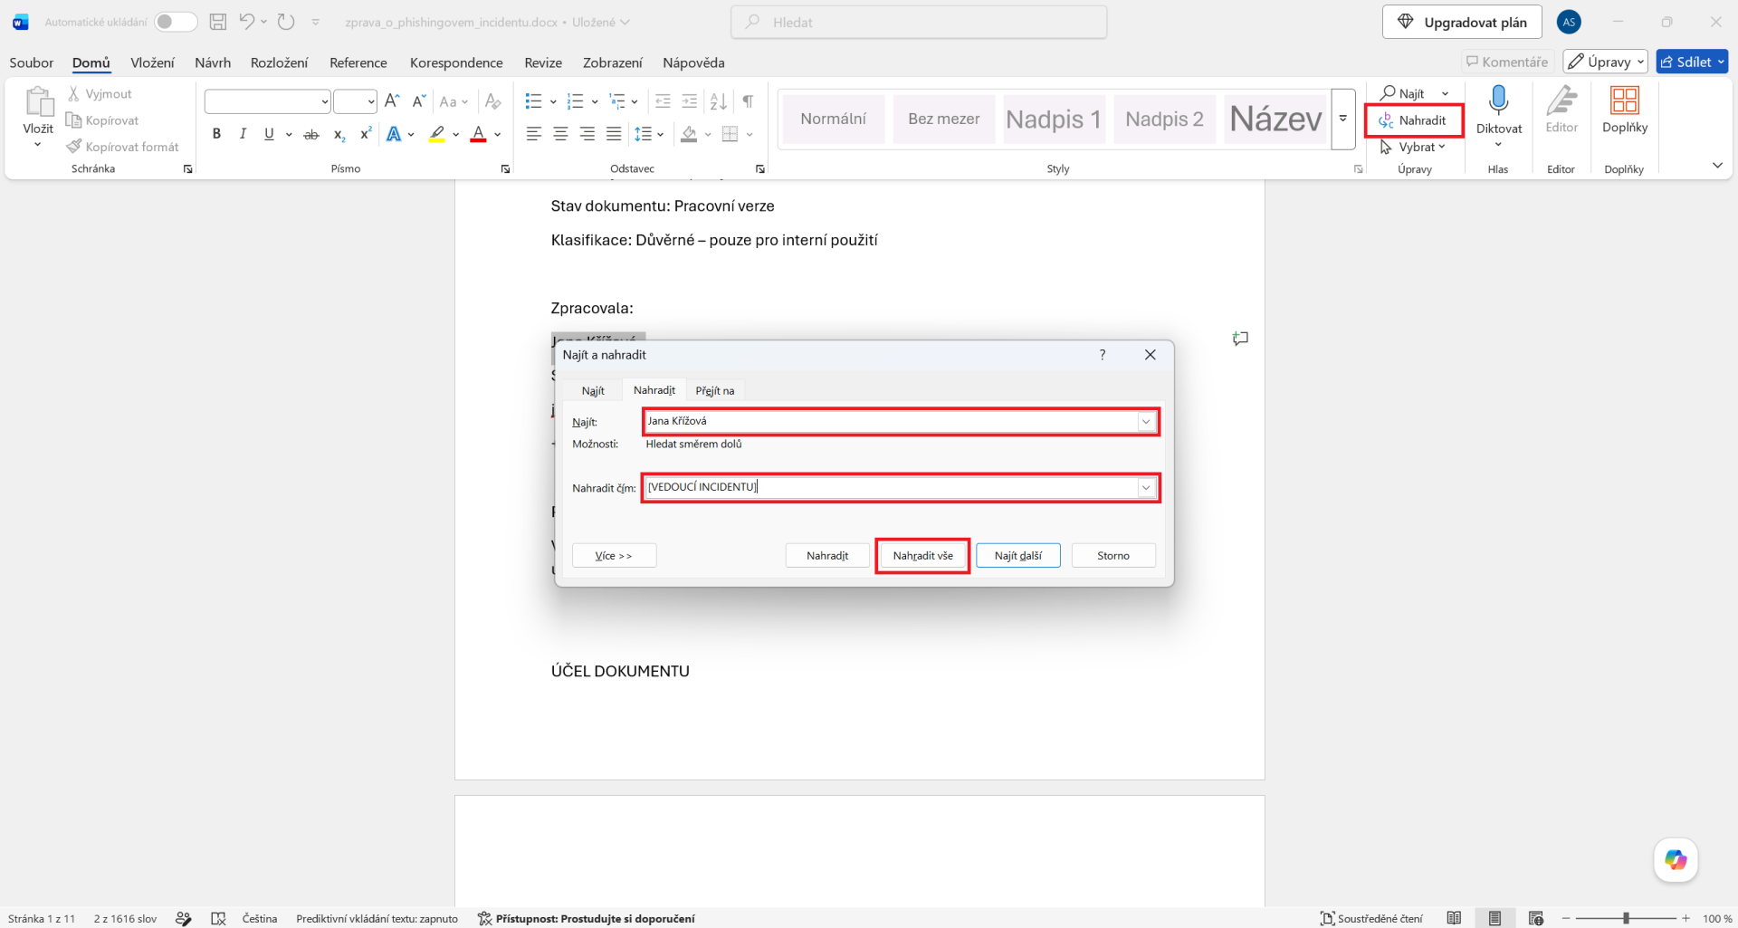Open the Doplňky add-ins

[1625, 110]
